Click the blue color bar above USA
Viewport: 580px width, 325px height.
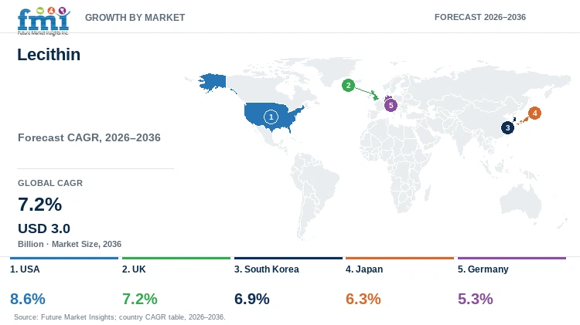pos(64,258)
